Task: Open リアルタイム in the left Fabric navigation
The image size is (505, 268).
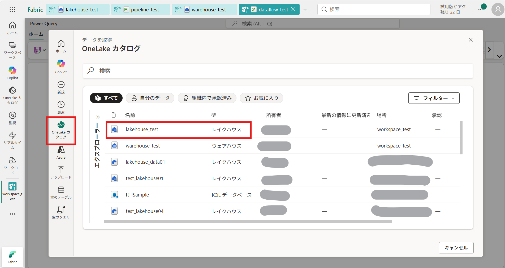Action: point(12,140)
